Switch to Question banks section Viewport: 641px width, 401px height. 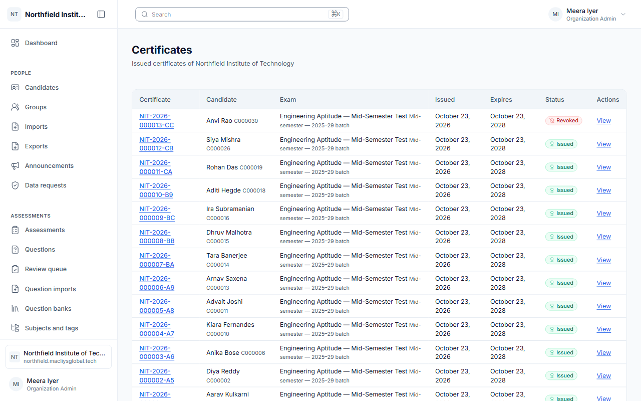click(x=59, y=309)
